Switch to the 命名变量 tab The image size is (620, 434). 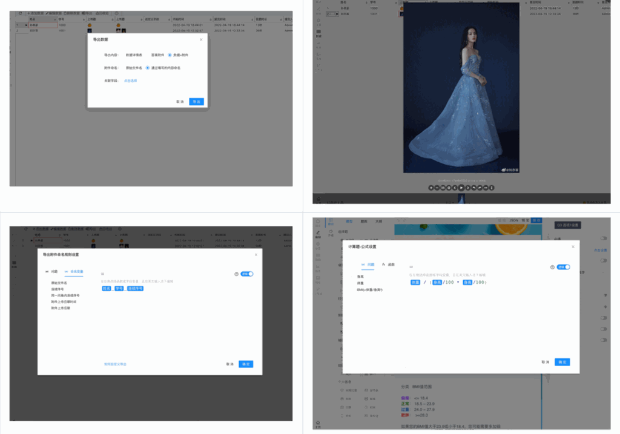click(74, 272)
